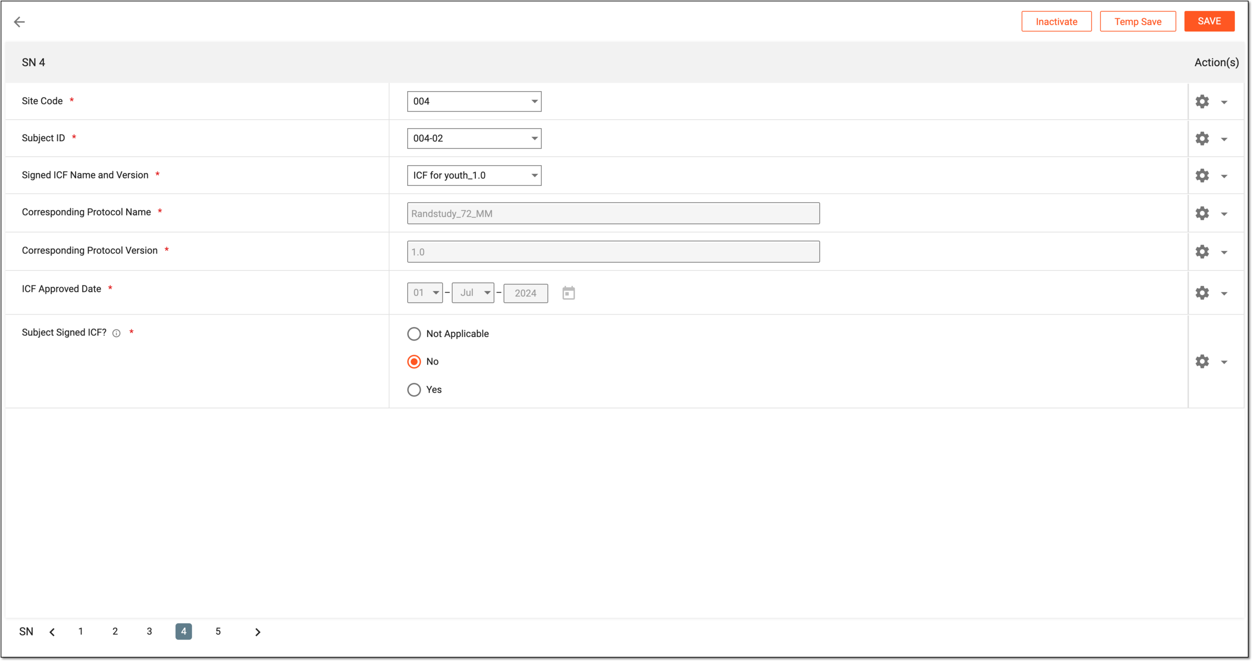Click the Corresponding Protocol Name field
Screen dimensions: 1252x661
coord(613,213)
